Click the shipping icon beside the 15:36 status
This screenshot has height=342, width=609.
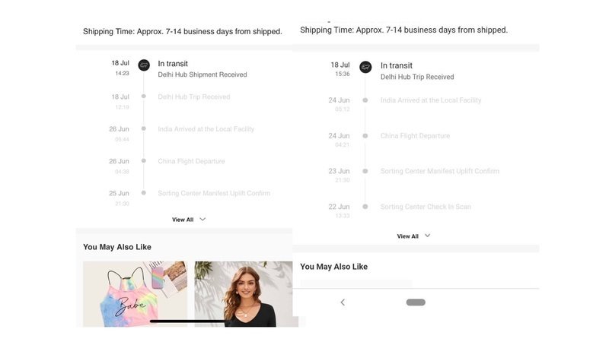click(365, 67)
